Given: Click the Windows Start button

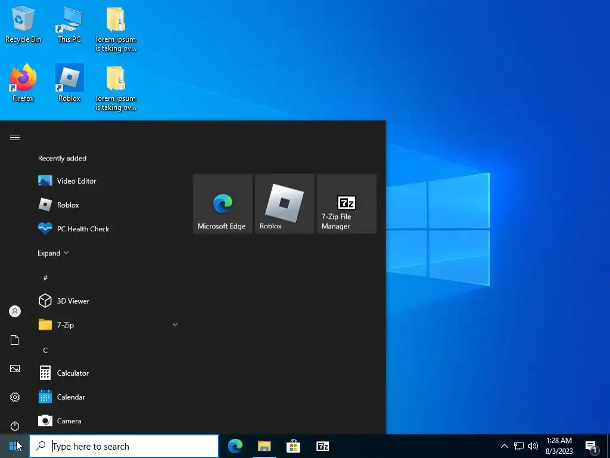Looking at the screenshot, I should click(14, 446).
